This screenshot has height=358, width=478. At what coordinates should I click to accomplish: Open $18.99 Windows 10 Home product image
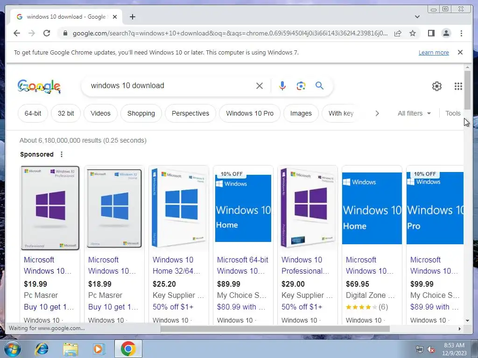tap(114, 208)
